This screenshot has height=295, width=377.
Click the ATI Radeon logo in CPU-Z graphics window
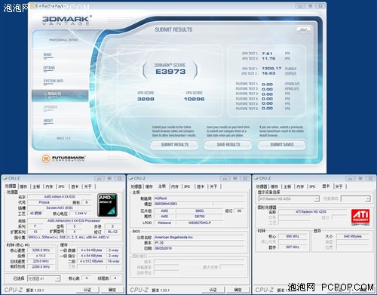[x=360, y=217]
